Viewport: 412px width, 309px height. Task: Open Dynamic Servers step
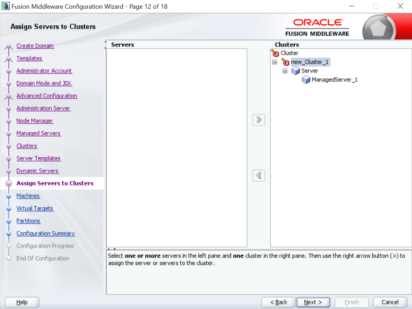click(37, 171)
